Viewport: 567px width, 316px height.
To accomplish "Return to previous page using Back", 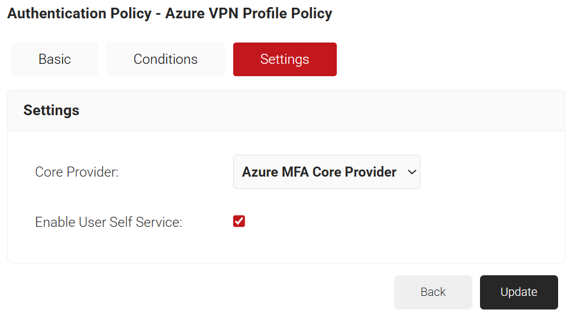I will (x=433, y=292).
